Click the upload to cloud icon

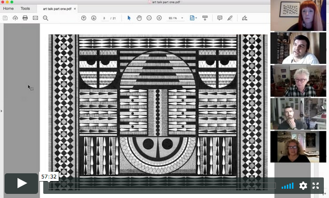[x=15, y=18]
